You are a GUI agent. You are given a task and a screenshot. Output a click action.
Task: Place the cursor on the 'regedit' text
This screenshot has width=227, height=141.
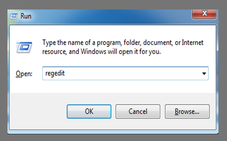tap(55, 74)
